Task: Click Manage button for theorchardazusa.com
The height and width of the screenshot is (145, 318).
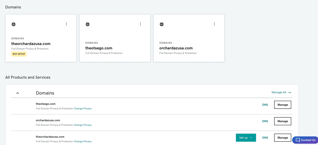Action: pyautogui.click(x=283, y=138)
